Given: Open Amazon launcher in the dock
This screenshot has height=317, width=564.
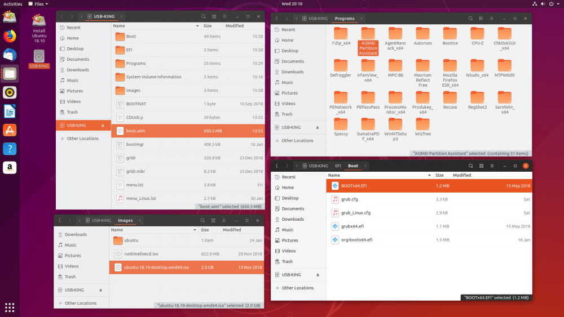Looking at the screenshot, I should [10, 167].
